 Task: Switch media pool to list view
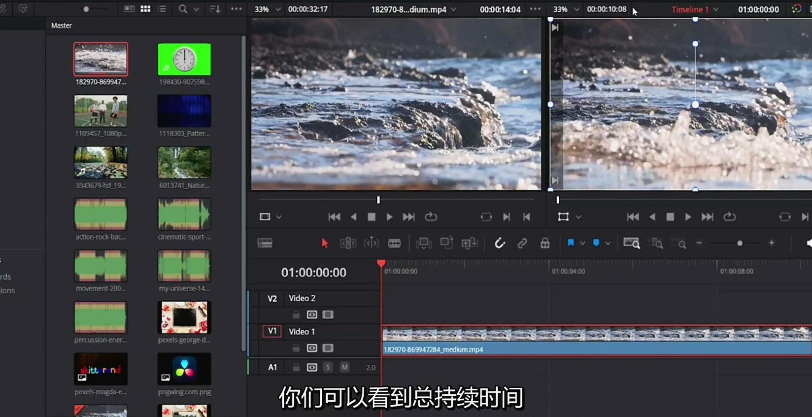coord(162,9)
